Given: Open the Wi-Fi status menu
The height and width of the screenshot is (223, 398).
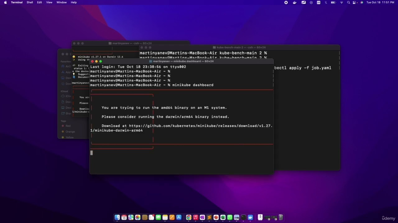Looking at the screenshot, I should coord(341,2).
